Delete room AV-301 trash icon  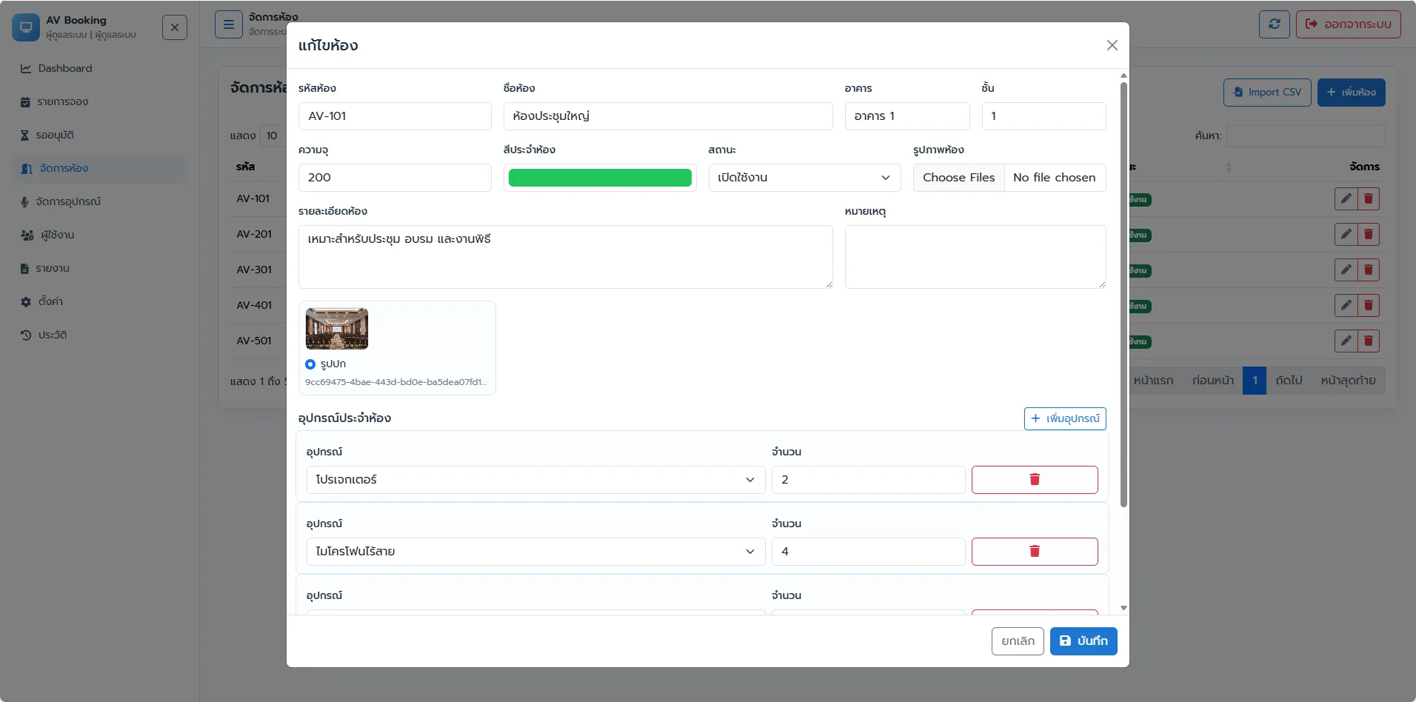(x=1369, y=270)
